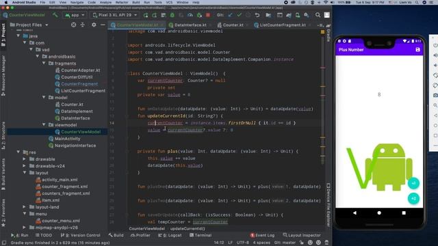This screenshot has height=246, width=438.
Task: Open the Layout Inspector
Action: click(302, 235)
